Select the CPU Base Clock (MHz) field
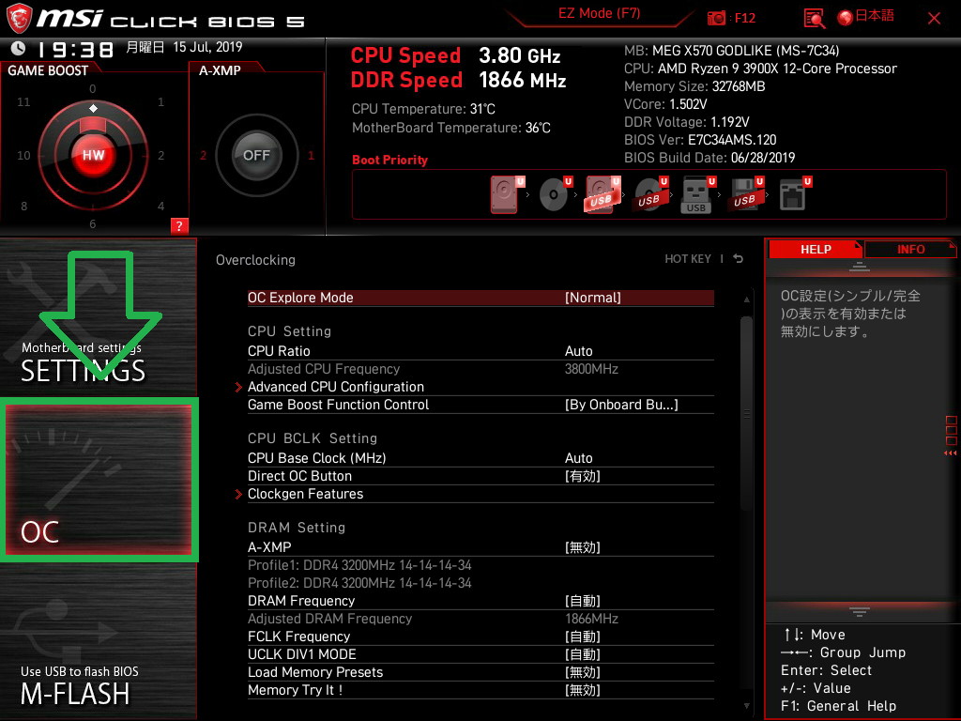The height and width of the screenshot is (721, 961). pyautogui.click(x=480, y=458)
